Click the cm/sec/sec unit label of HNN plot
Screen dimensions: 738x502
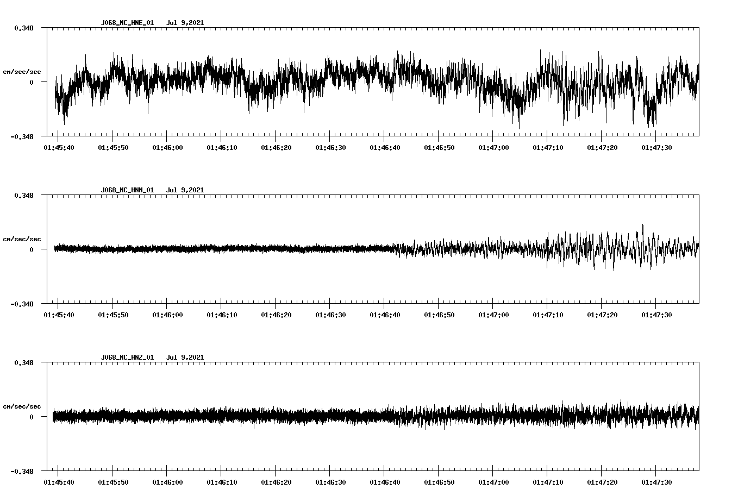[22, 239]
